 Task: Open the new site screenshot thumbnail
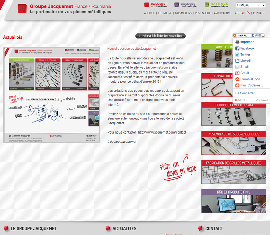pos(52,95)
